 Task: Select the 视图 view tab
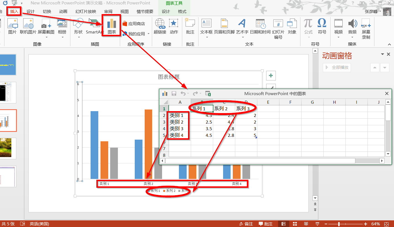point(125,12)
